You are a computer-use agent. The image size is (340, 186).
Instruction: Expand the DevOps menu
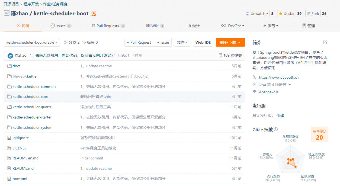pos(233,26)
